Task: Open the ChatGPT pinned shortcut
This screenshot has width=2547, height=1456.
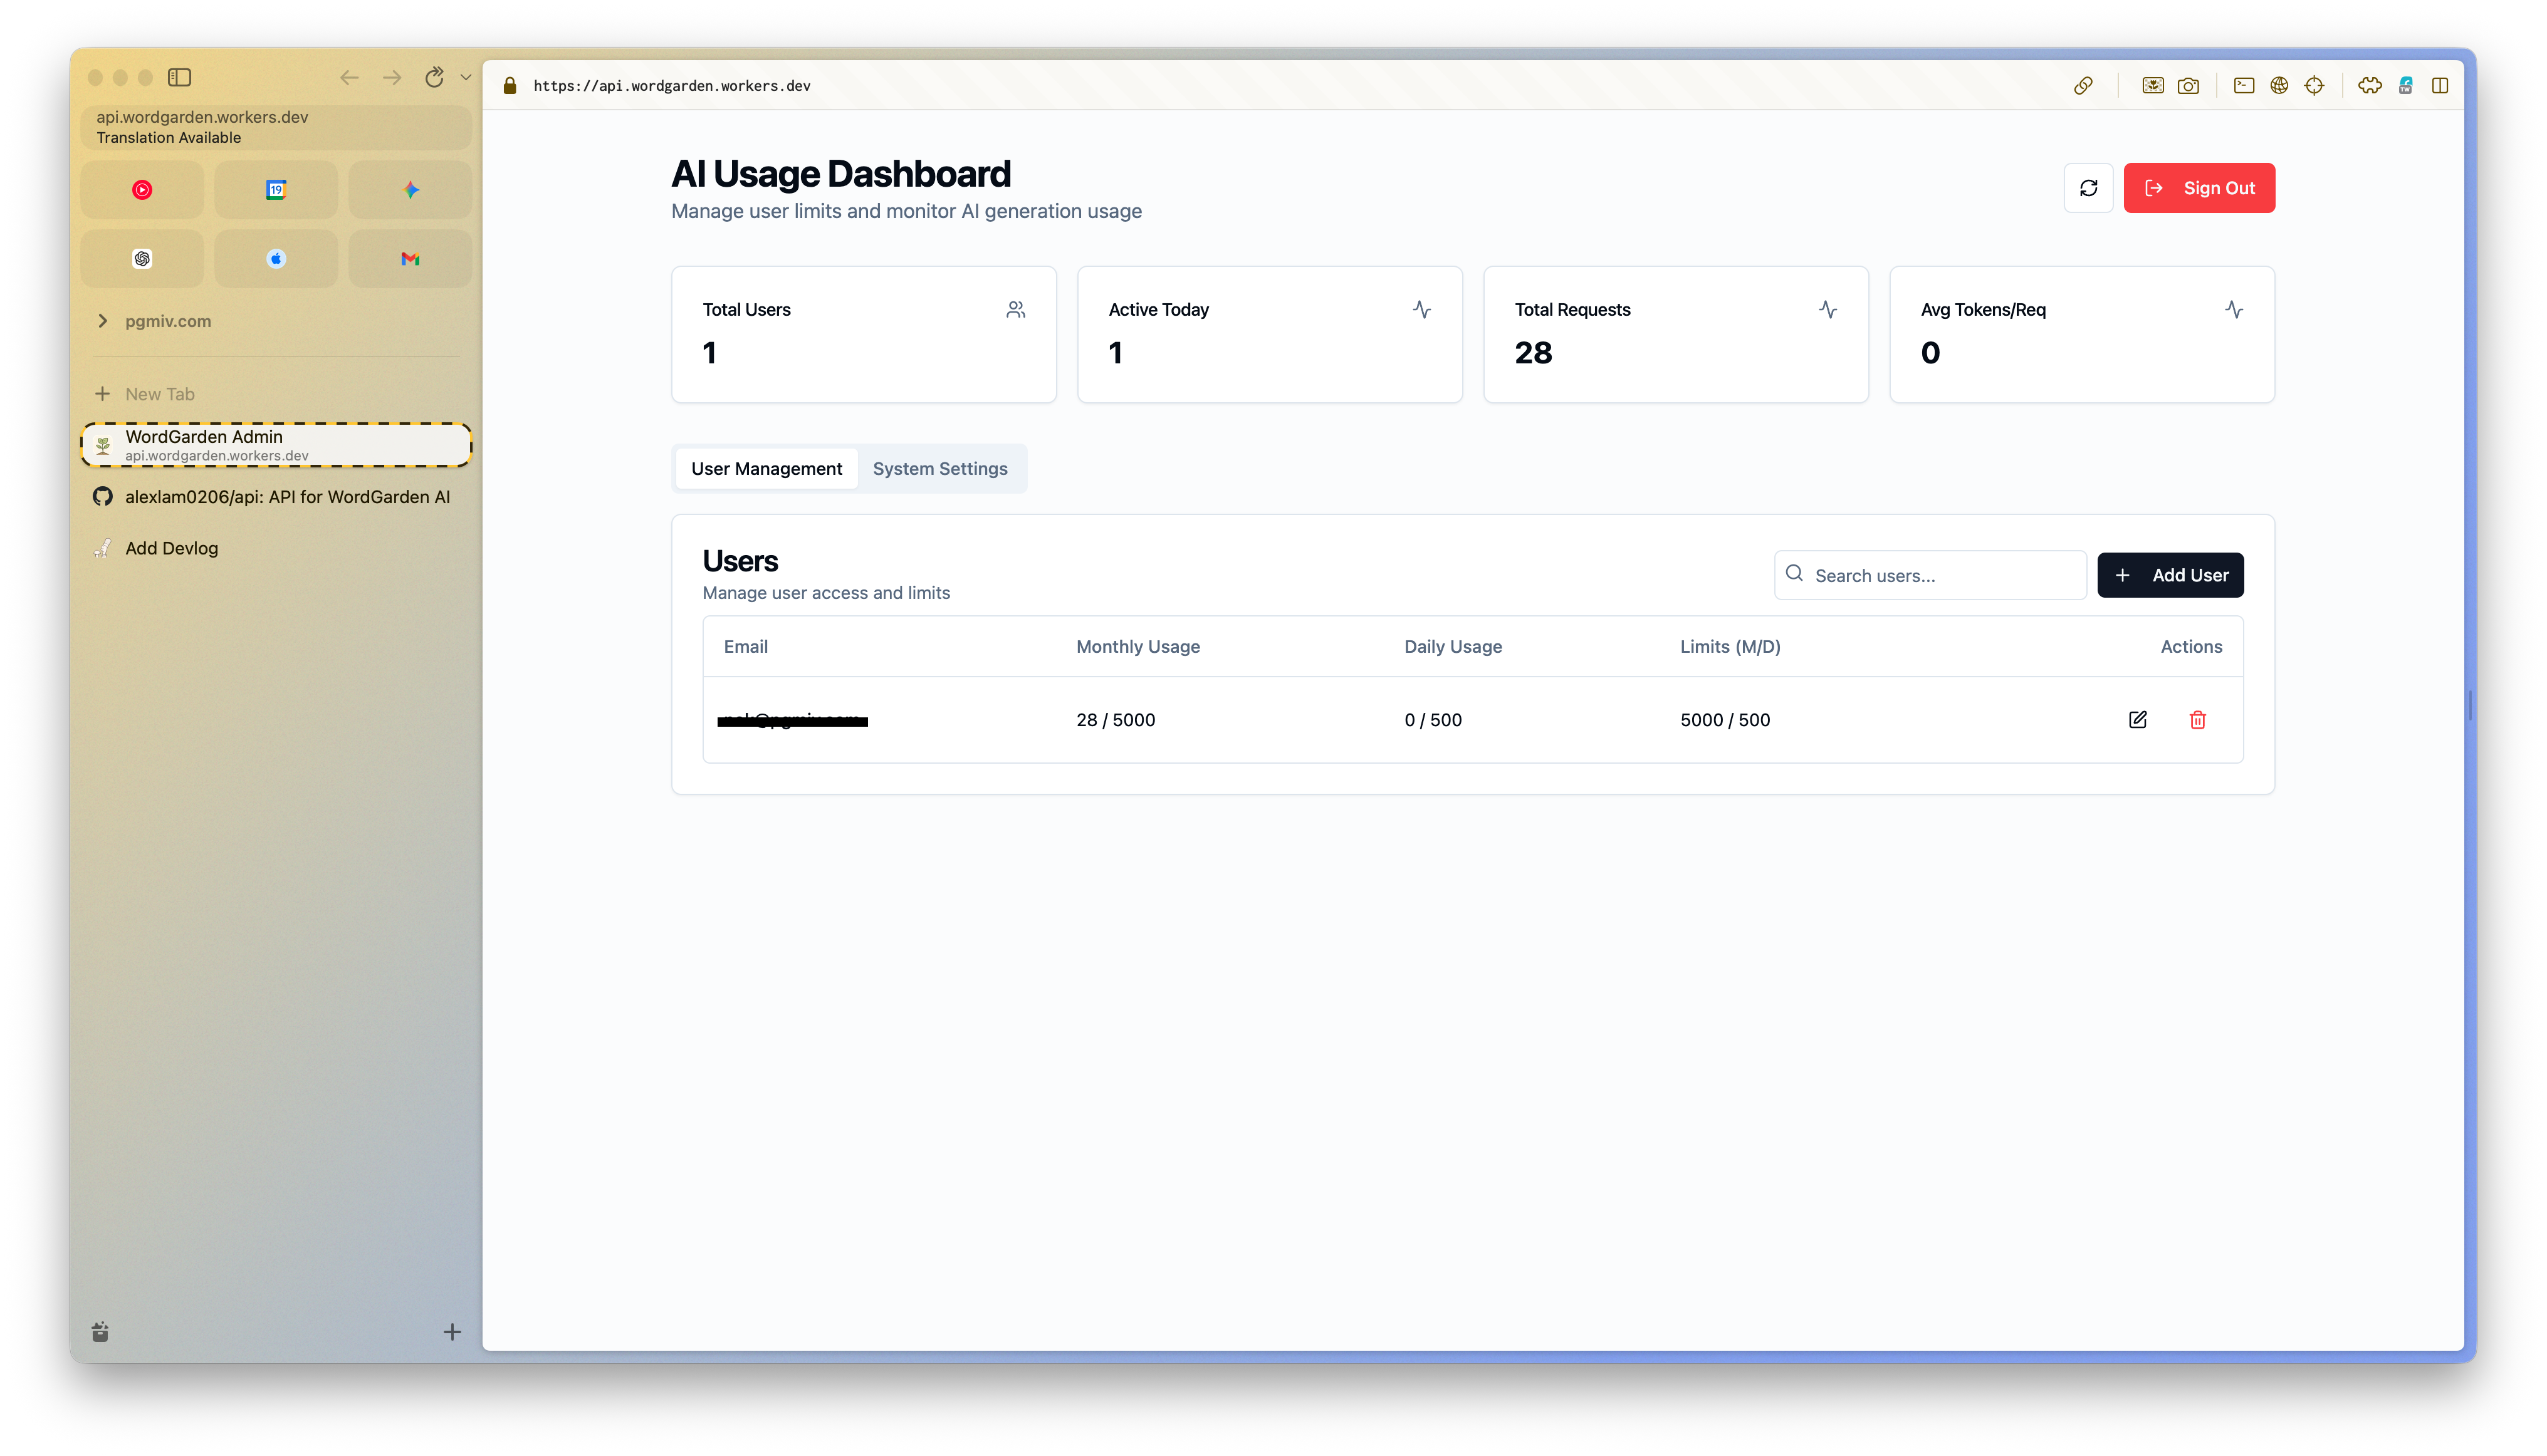Action: pyautogui.click(x=142, y=259)
